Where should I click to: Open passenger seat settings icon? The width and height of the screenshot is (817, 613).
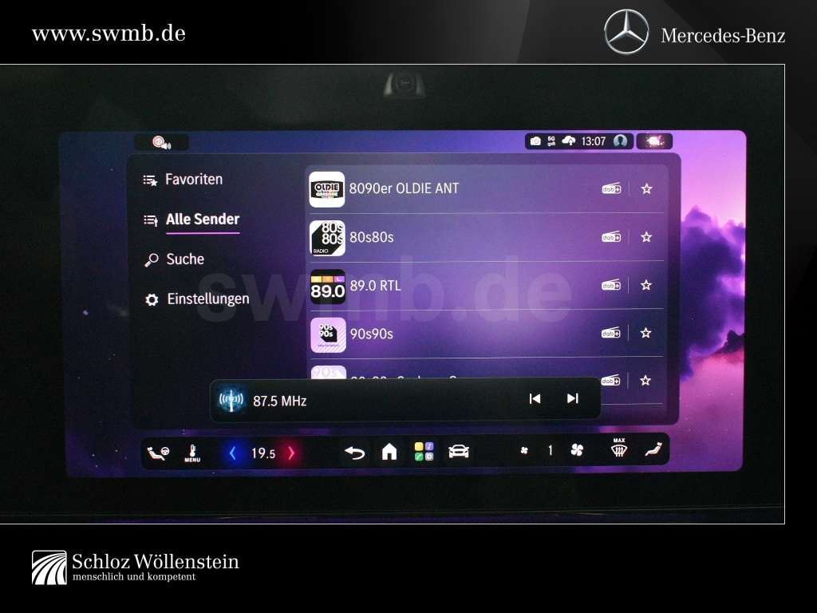pyautogui.click(x=653, y=449)
